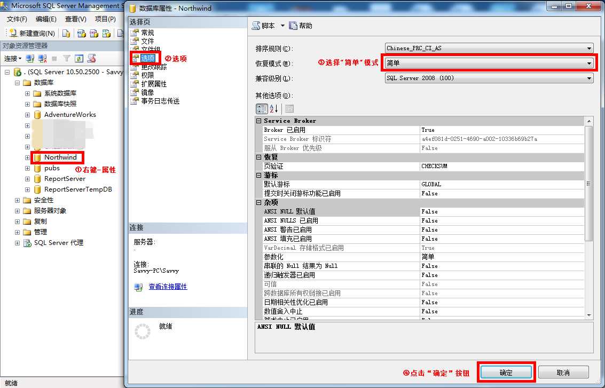
Task: Open the 查看(V) menu
Action: pyautogui.click(x=76, y=19)
